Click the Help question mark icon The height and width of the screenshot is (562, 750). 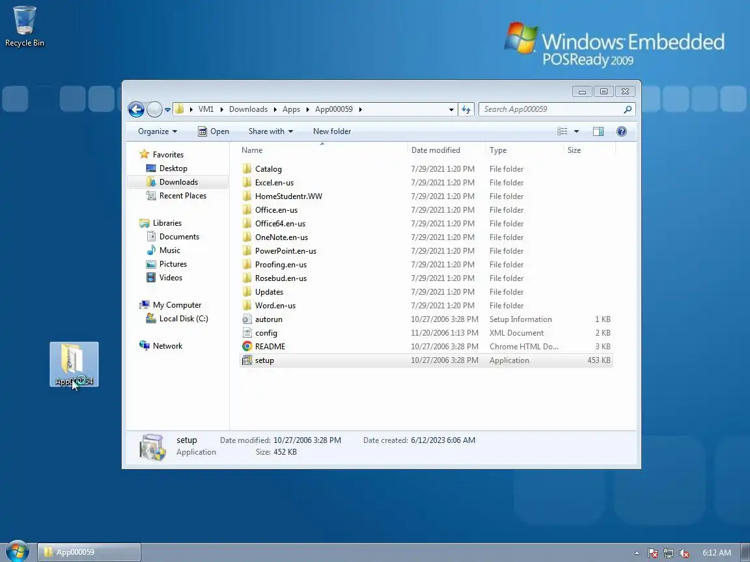pyautogui.click(x=621, y=131)
